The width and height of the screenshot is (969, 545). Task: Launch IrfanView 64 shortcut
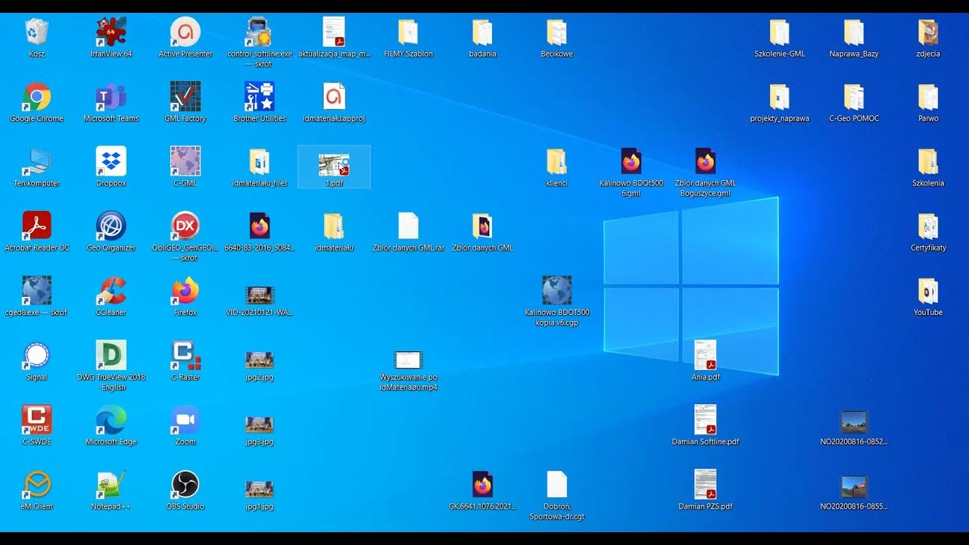pos(111,33)
